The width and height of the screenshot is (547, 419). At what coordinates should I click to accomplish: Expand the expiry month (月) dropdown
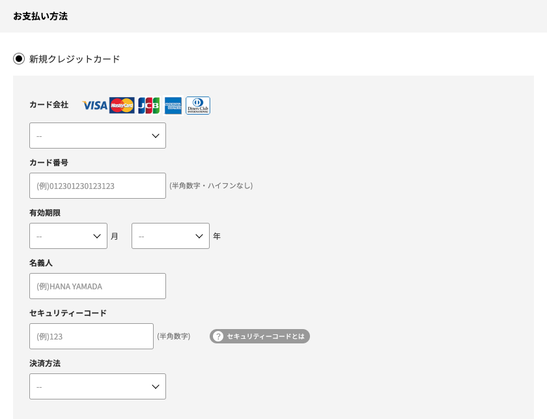[68, 236]
